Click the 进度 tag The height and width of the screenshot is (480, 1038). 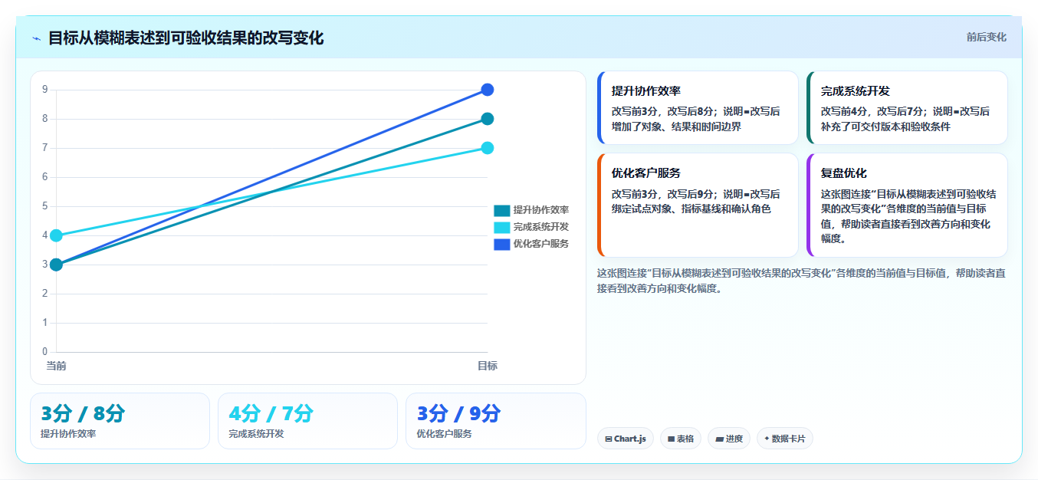point(729,439)
